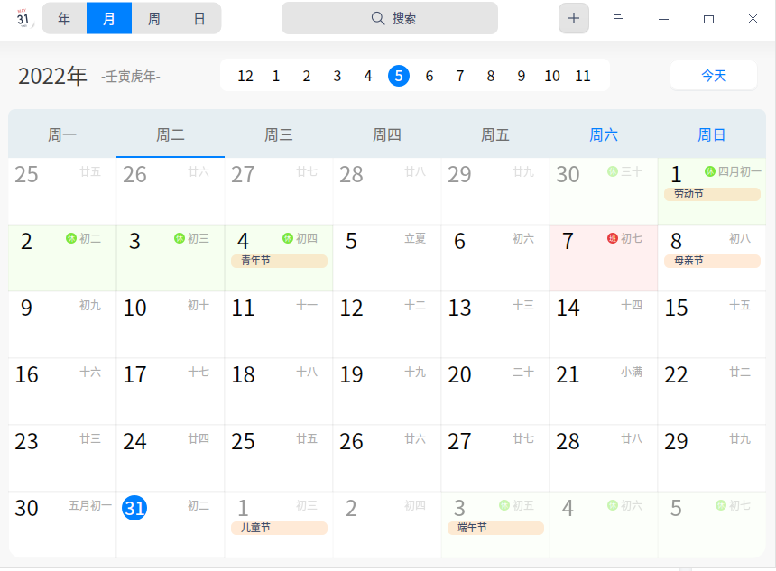Select June 5 holiday cell
Image resolution: width=776 pixels, height=571 pixels.
712,525
